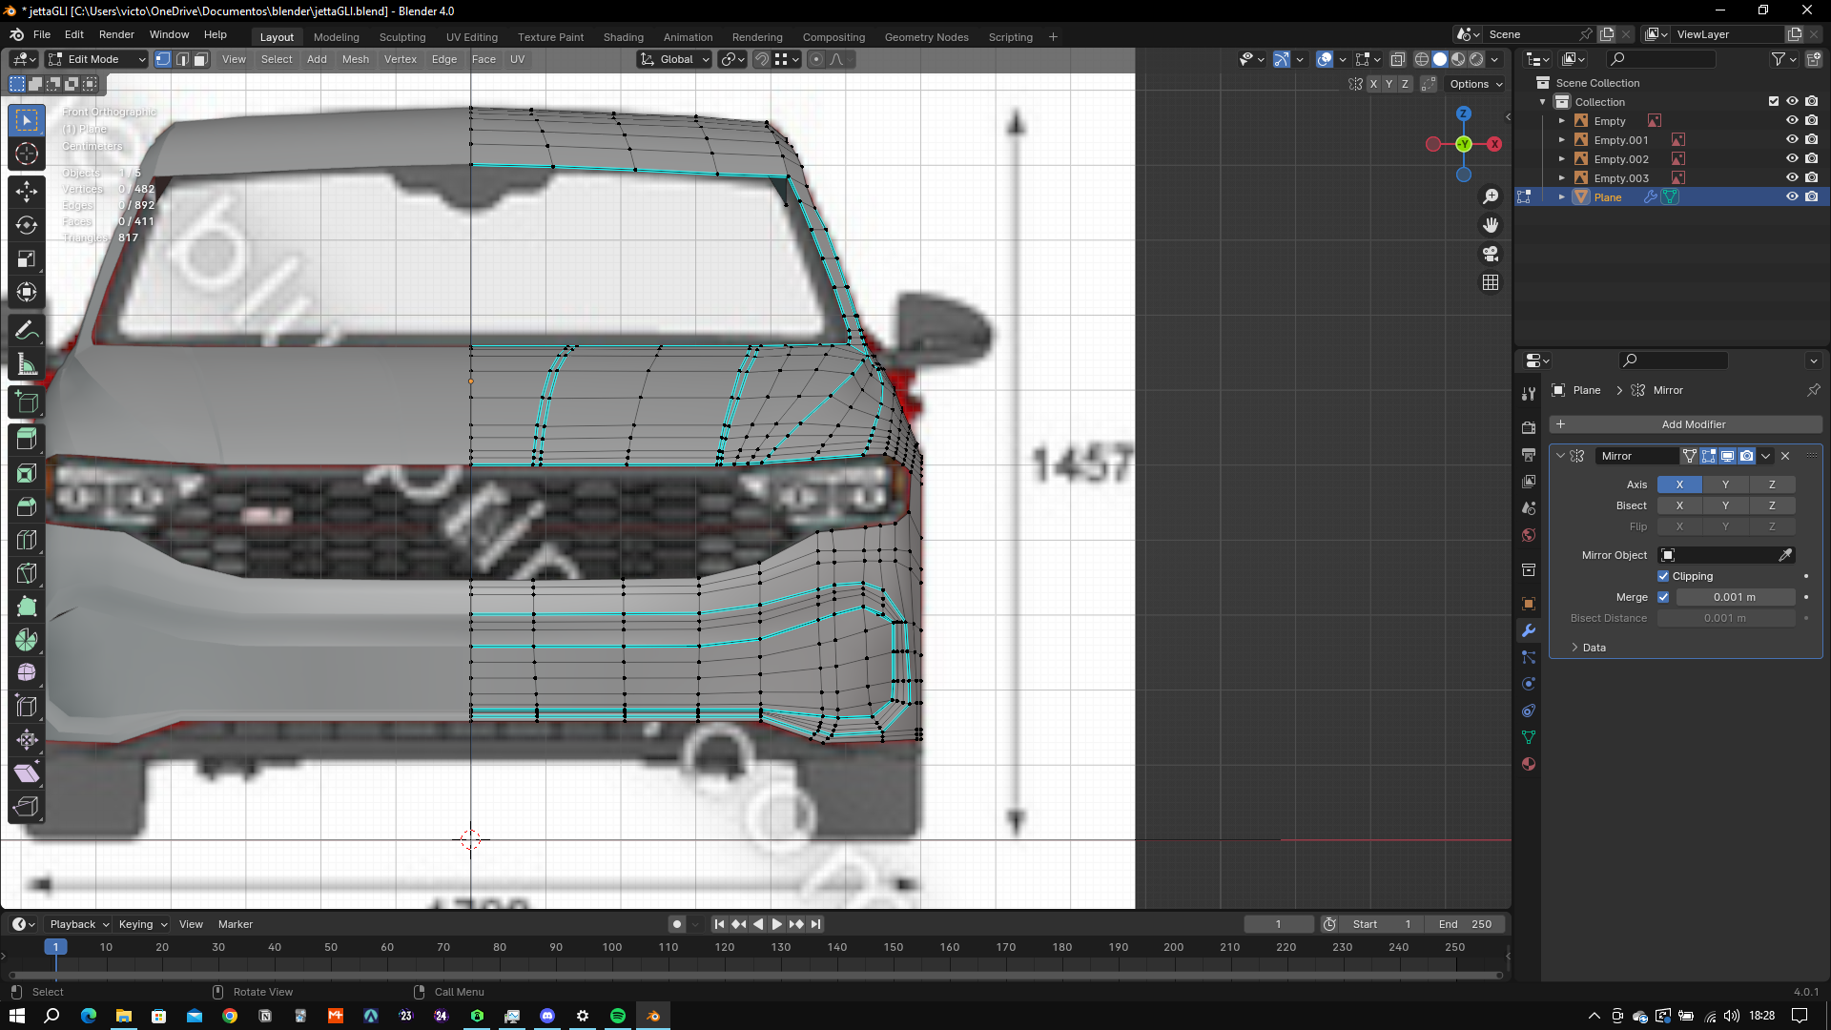Open the Mesh menu
Viewport: 1831px width, 1030px height.
tap(355, 59)
